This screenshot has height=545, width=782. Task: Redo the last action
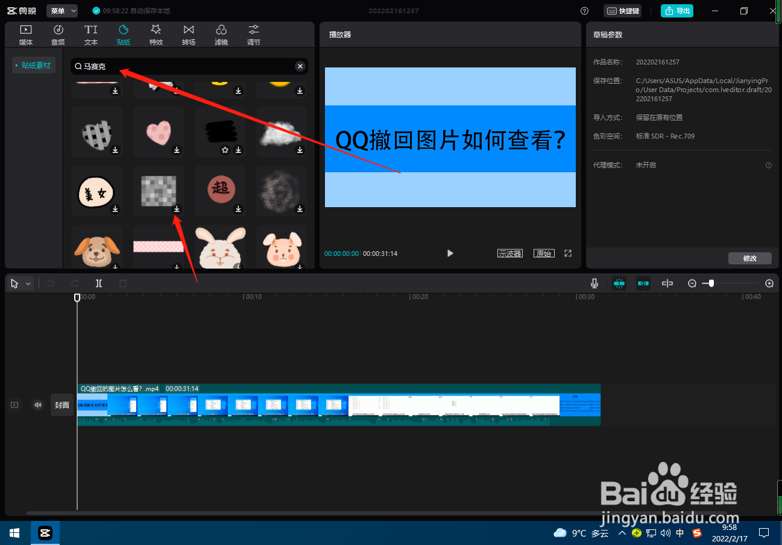pos(75,284)
